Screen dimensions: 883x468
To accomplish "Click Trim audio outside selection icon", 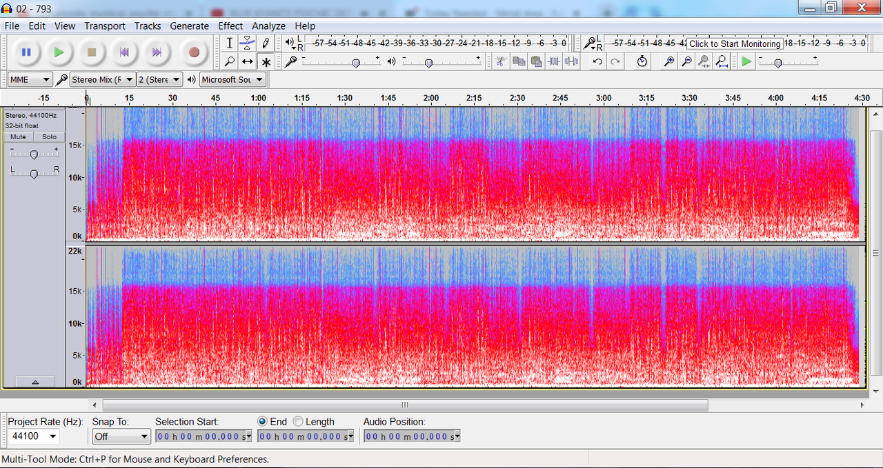I will tap(554, 61).
